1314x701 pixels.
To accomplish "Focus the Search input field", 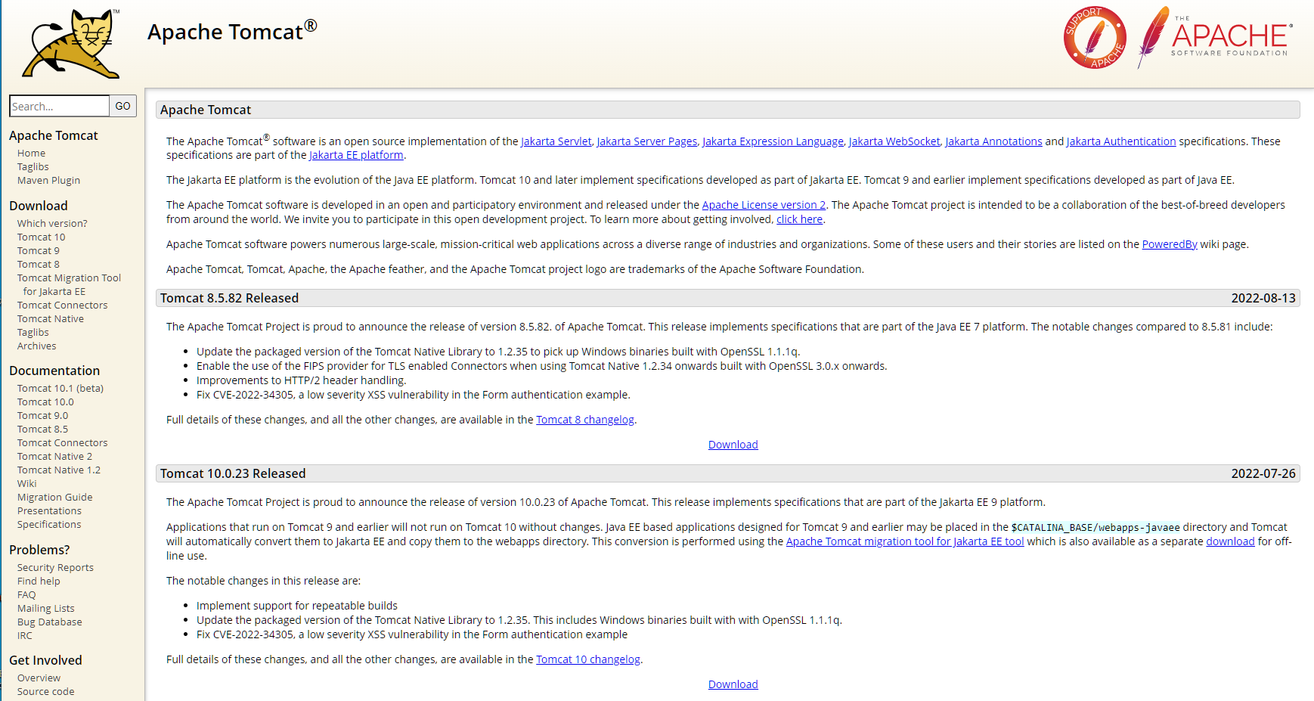I will [x=60, y=106].
